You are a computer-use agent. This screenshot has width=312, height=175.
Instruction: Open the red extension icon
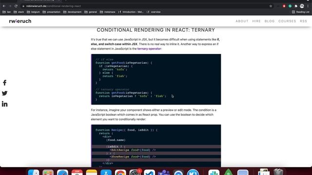pyautogui.click(x=284, y=6)
